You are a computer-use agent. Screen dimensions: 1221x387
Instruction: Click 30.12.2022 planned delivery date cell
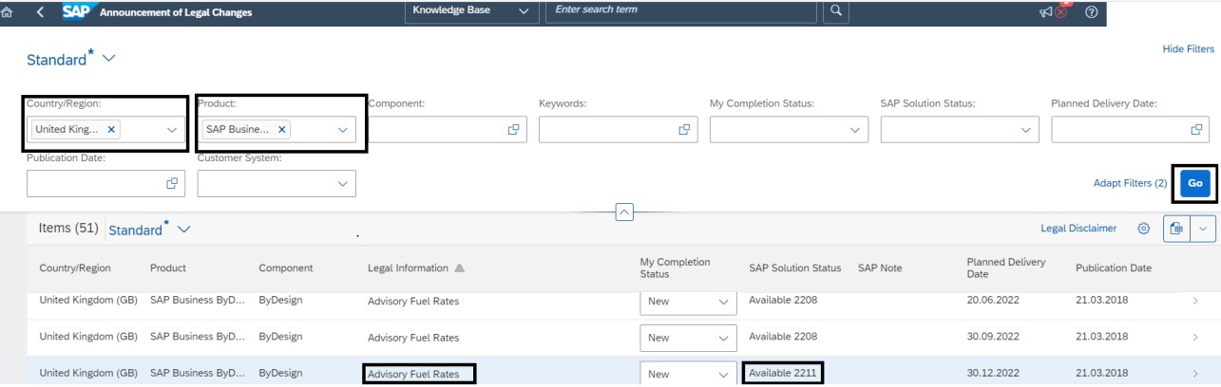click(x=993, y=374)
